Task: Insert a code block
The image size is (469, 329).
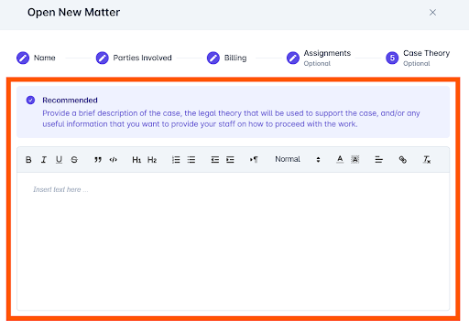Action: pyautogui.click(x=114, y=160)
